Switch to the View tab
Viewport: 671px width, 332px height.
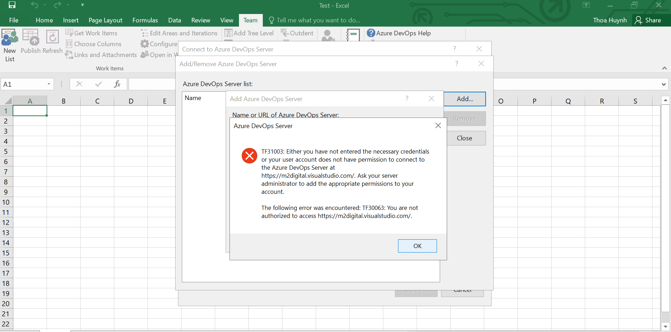(227, 20)
